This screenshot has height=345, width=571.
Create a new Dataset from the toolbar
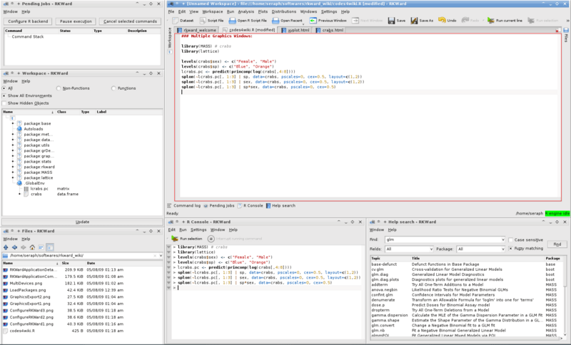click(183, 21)
